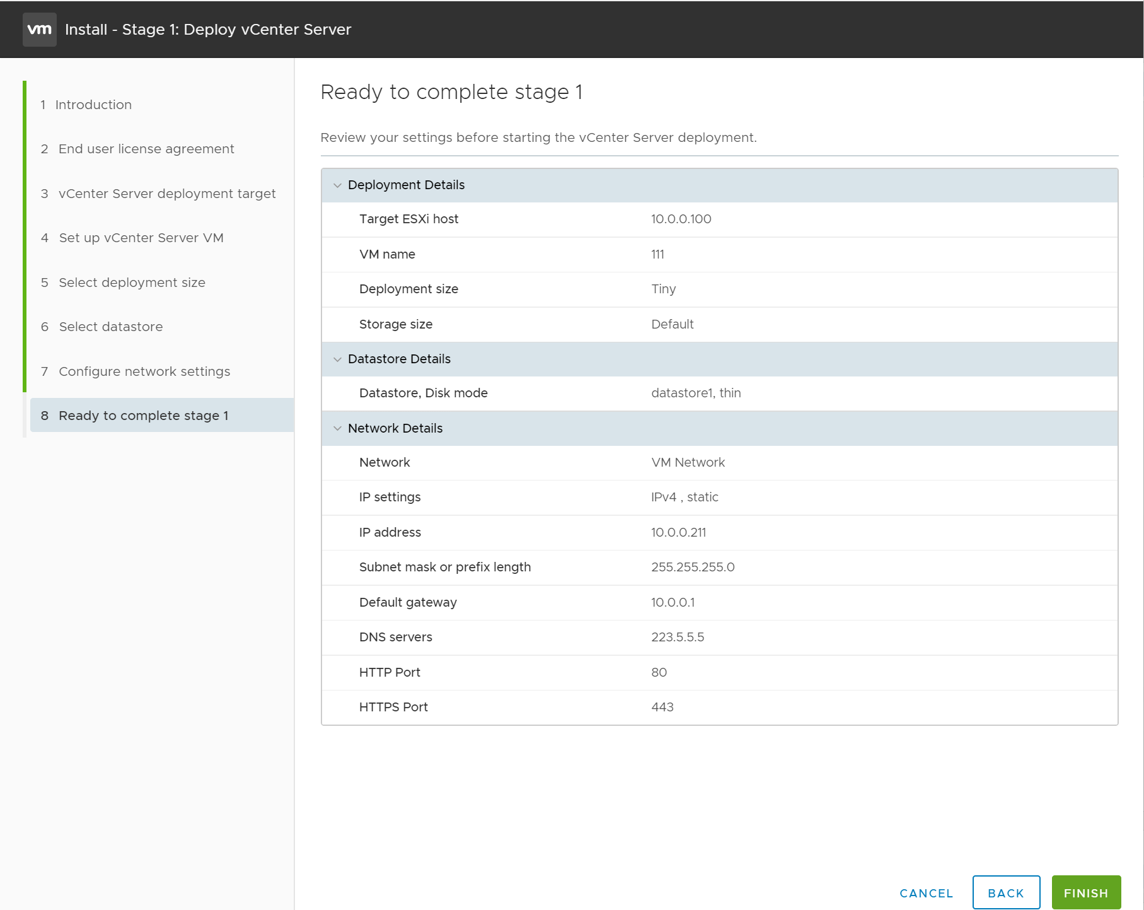Click the VMware vm logo icon
The image size is (1144, 910).
click(x=39, y=30)
